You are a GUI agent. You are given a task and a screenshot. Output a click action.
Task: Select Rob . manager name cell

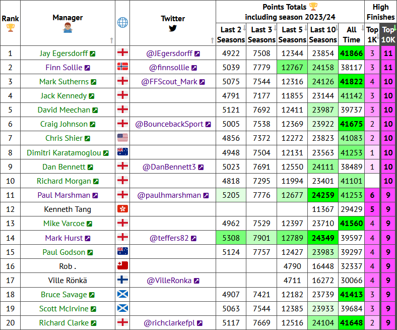[68, 266]
